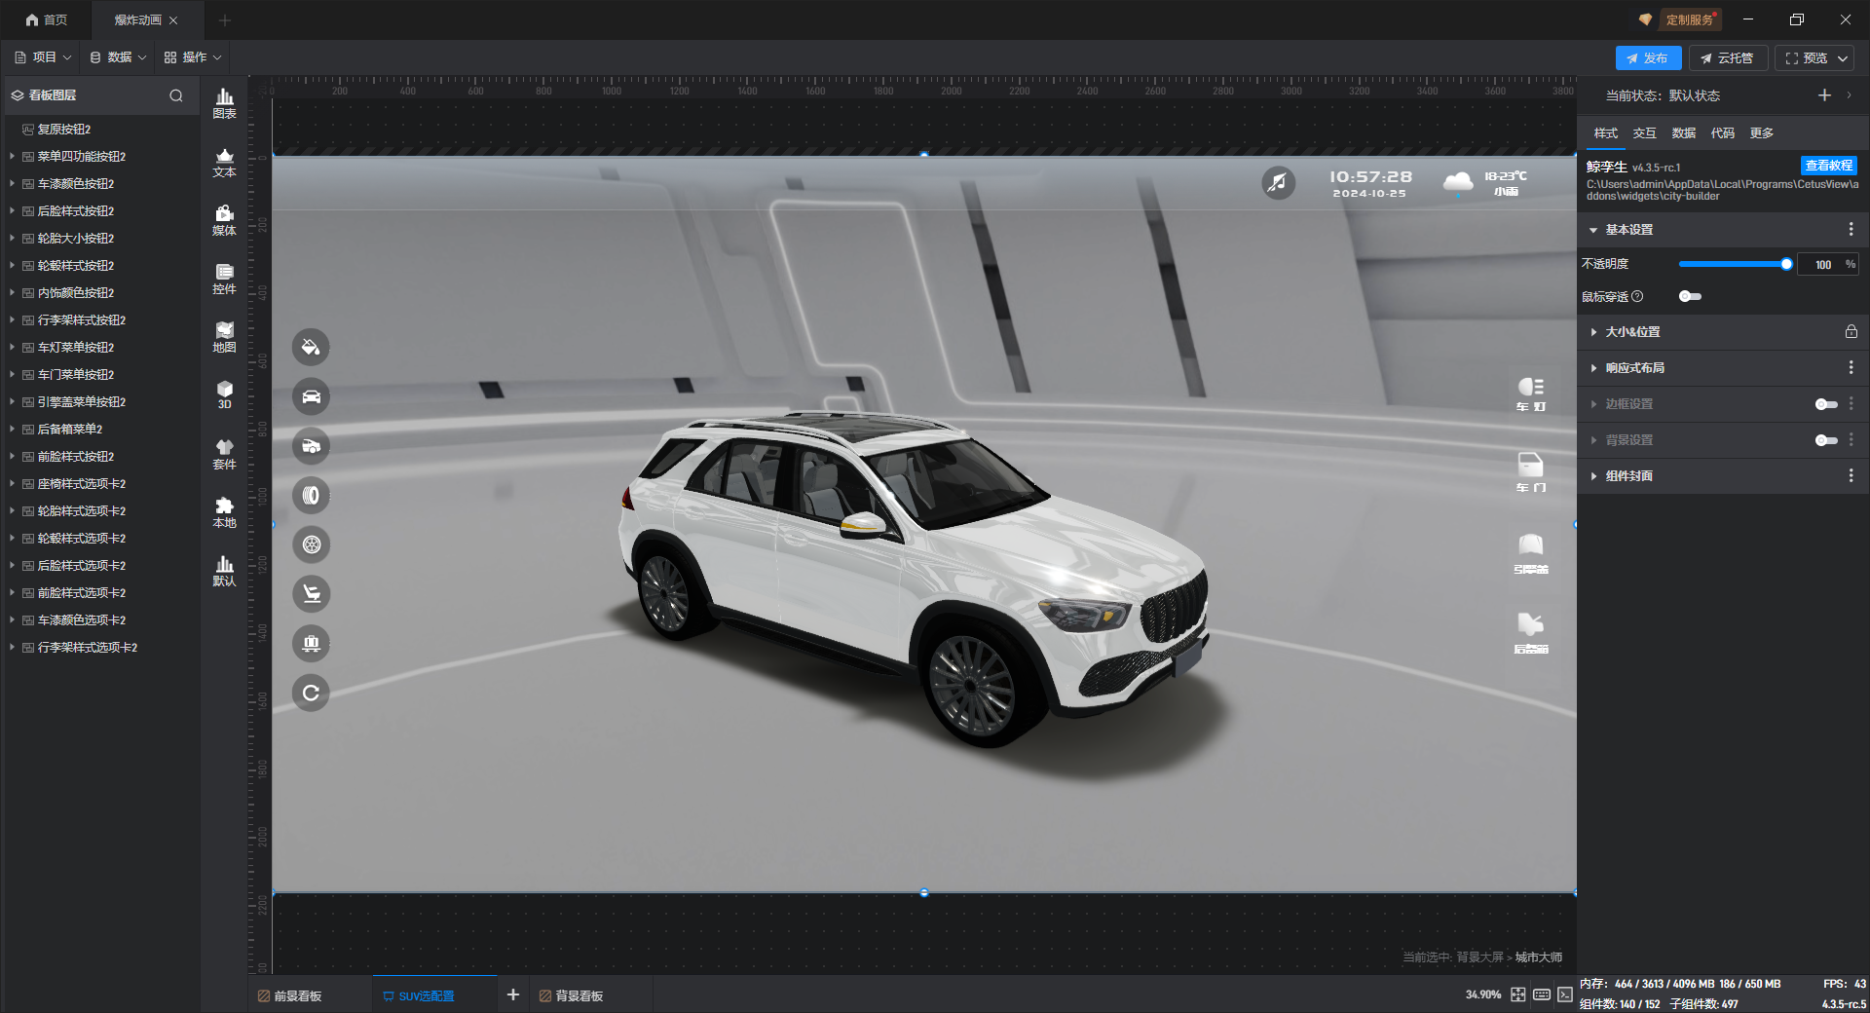Expand the 响应式布局 section
This screenshot has width=1870, height=1013.
(x=1593, y=368)
